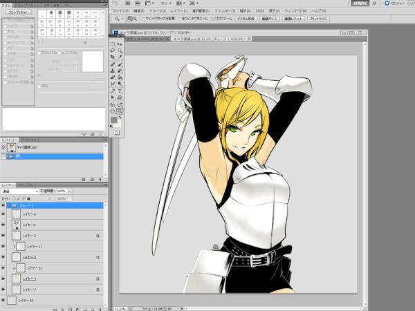This screenshot has width=415, height=311.
Task: Select the Eraser tool
Action: tap(113, 77)
